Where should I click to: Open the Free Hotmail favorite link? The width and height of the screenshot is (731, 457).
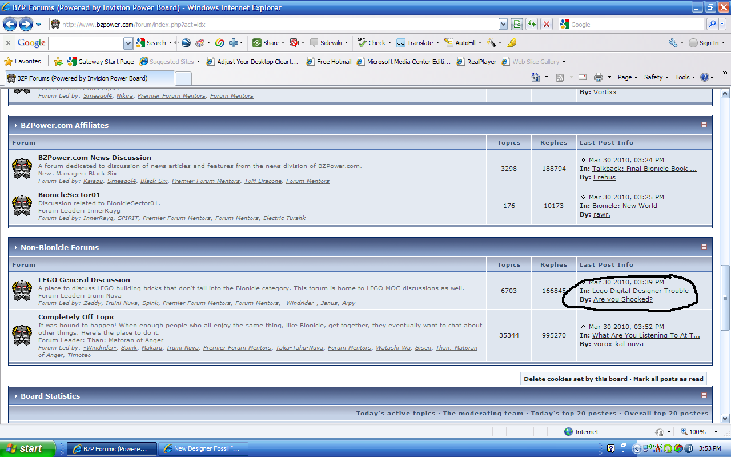[329, 62]
